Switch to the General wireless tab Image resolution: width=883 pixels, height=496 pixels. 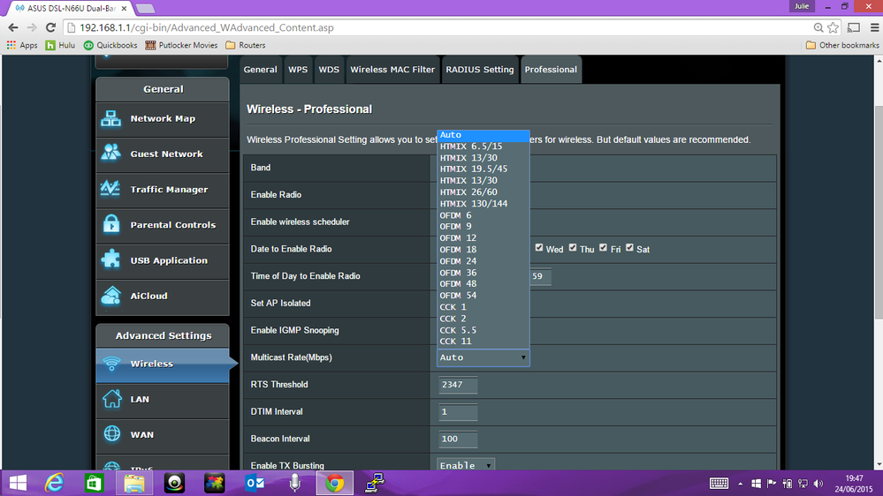pyautogui.click(x=260, y=70)
